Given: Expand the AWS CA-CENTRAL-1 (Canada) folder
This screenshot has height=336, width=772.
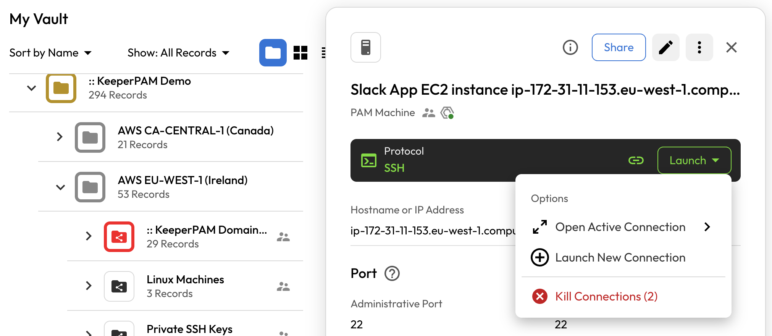Looking at the screenshot, I should (60, 137).
